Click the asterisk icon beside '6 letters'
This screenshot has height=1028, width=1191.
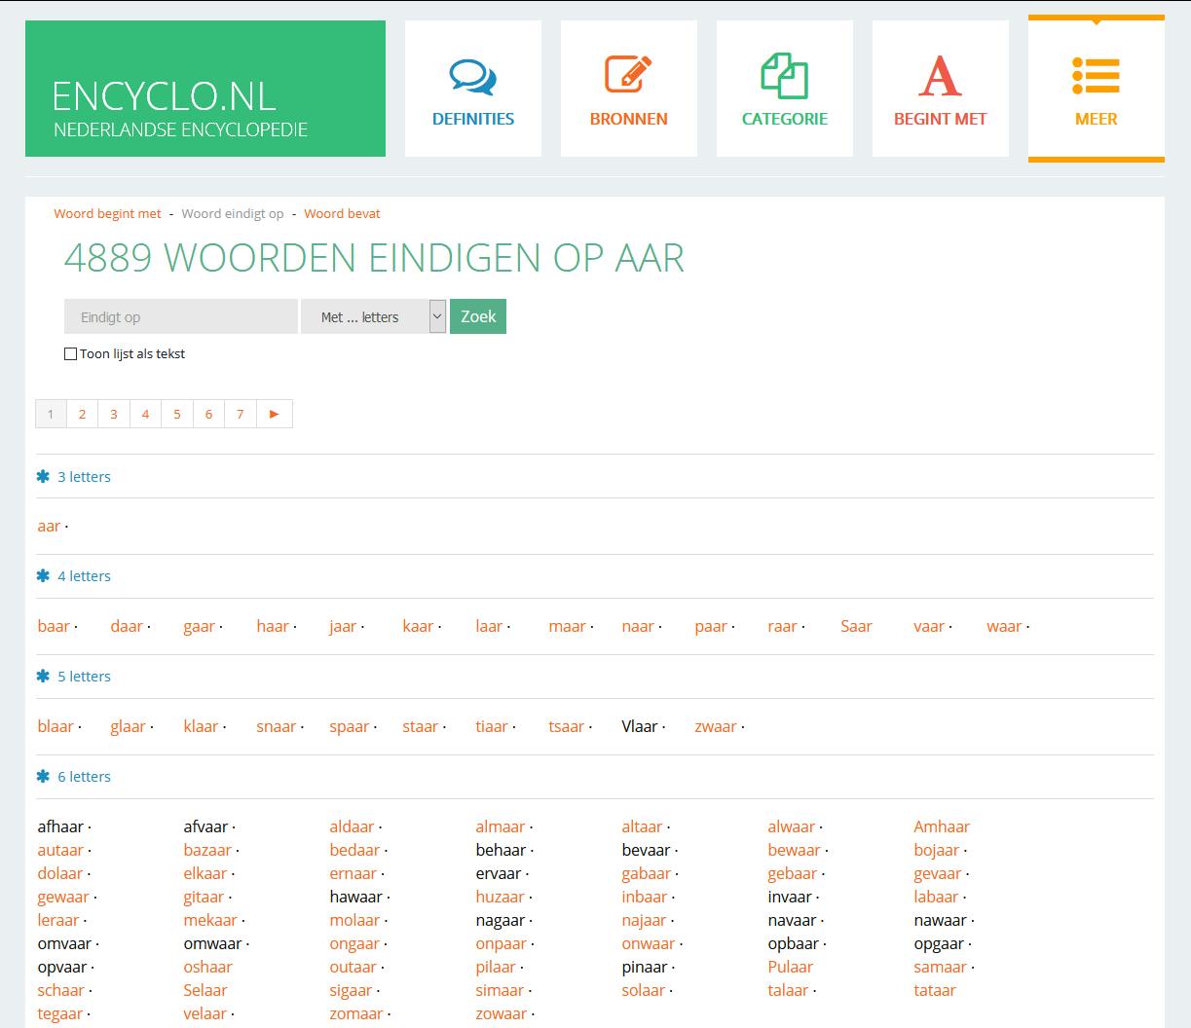(42, 776)
